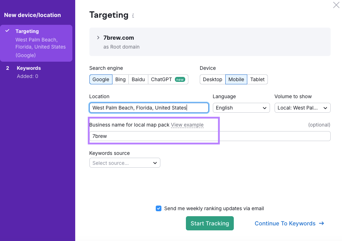Click Continue To Keywords link
The height and width of the screenshot is (241, 342).
289,223
